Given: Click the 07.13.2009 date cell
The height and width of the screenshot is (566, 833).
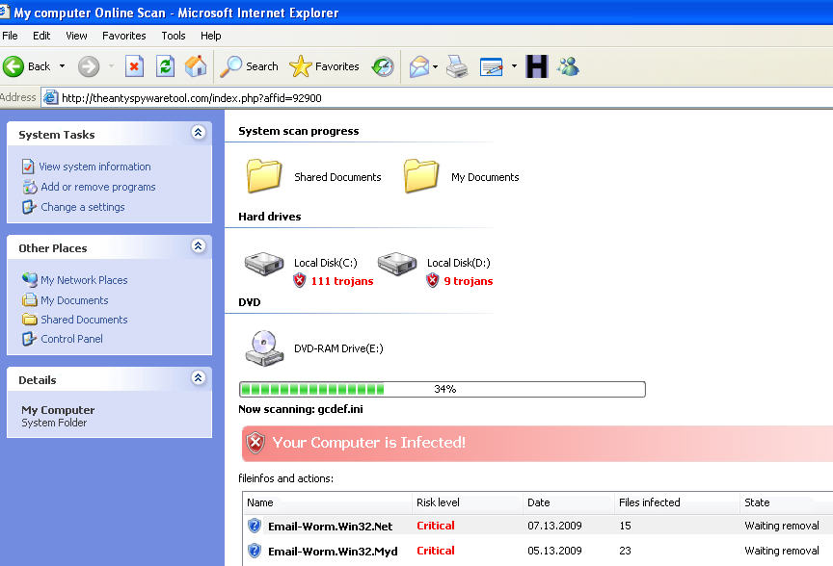Looking at the screenshot, I should coord(554,526).
